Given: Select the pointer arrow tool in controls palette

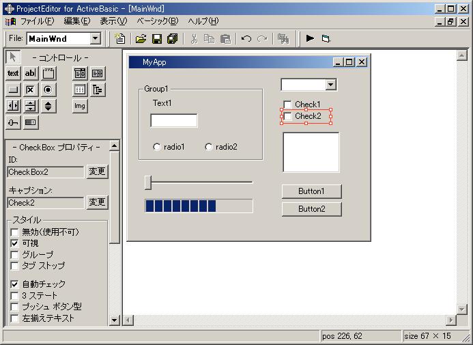Looking at the screenshot, I should [13, 57].
